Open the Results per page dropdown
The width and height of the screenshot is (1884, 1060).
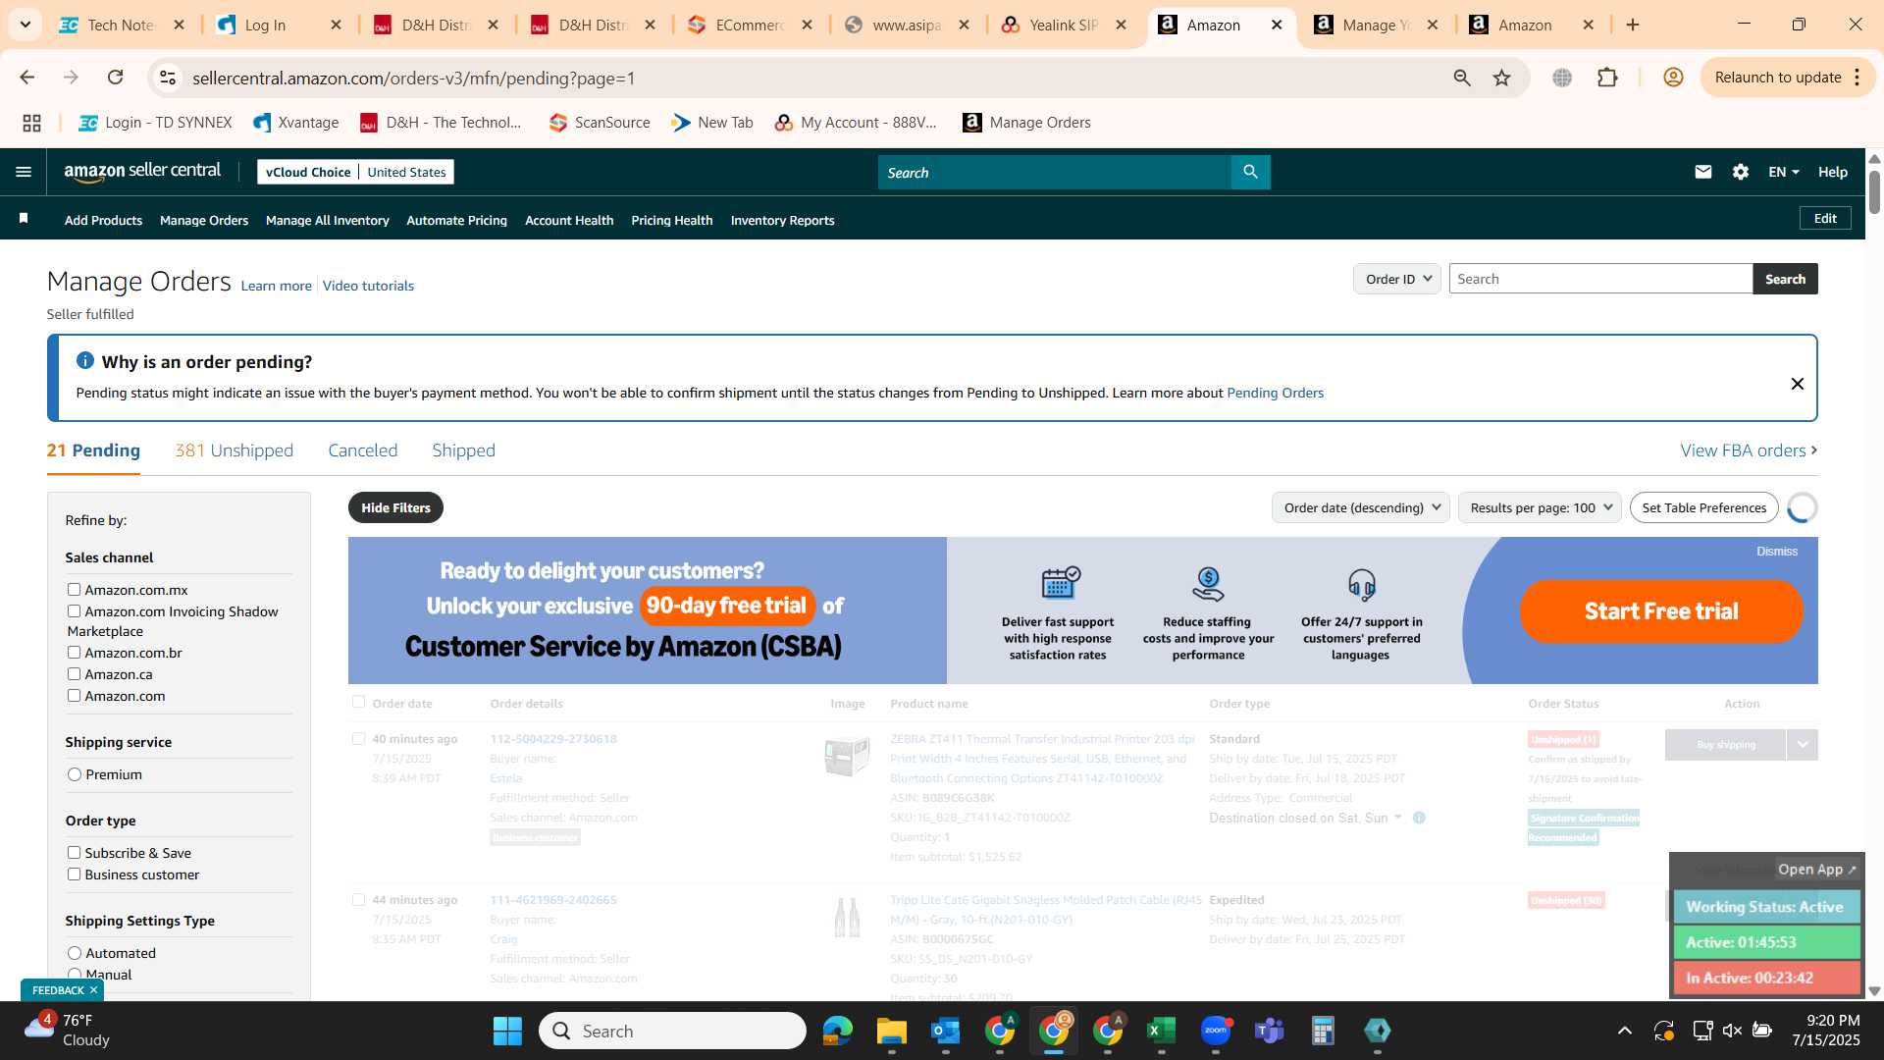[1540, 507]
